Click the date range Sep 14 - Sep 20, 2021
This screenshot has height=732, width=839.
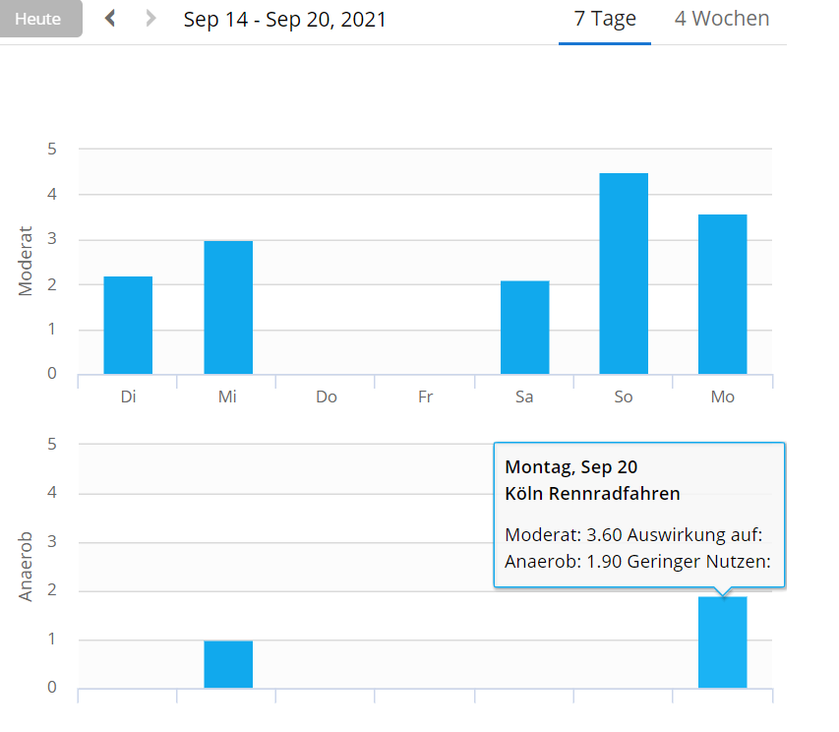tap(284, 20)
